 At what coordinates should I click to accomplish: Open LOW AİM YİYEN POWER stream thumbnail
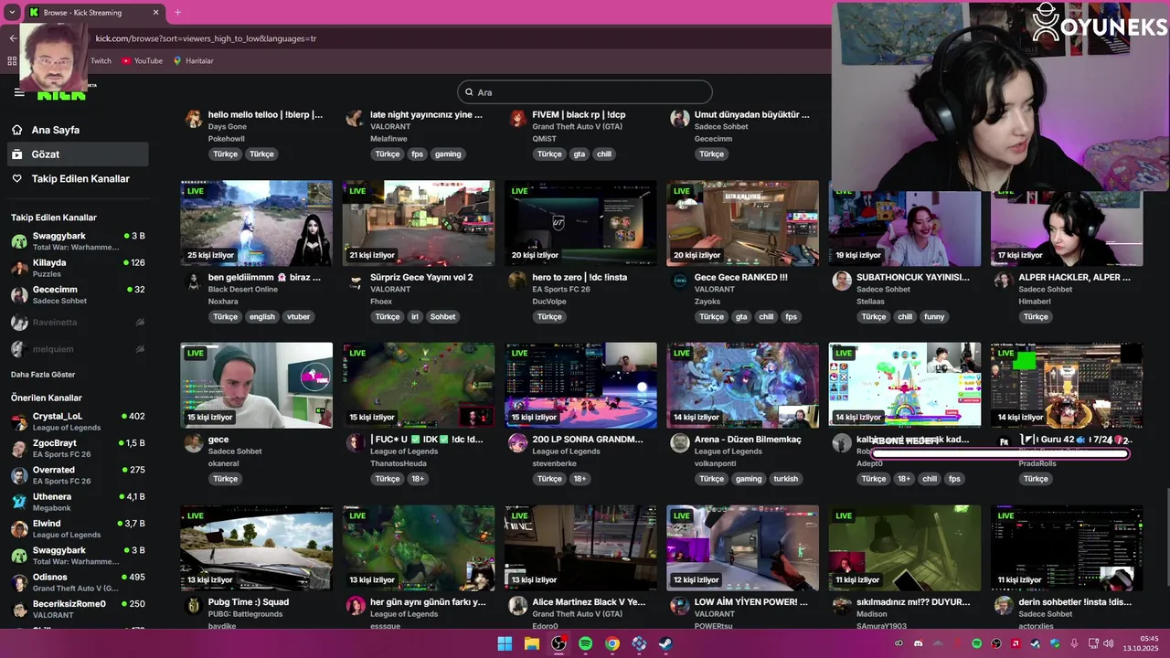pos(742,547)
